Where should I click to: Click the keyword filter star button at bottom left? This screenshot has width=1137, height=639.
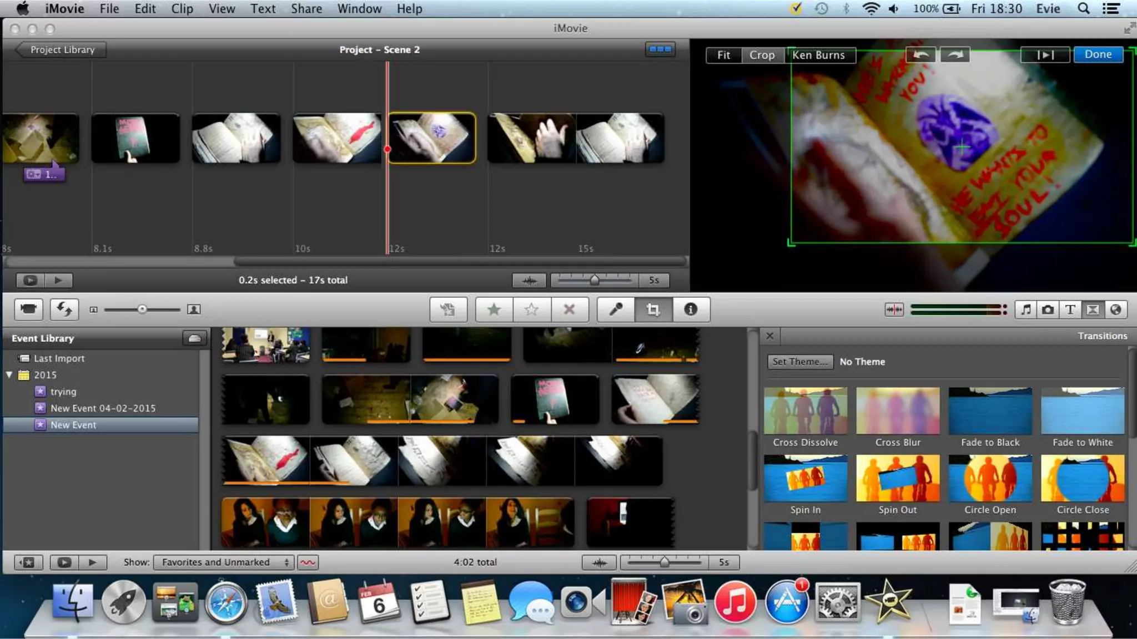click(x=28, y=562)
